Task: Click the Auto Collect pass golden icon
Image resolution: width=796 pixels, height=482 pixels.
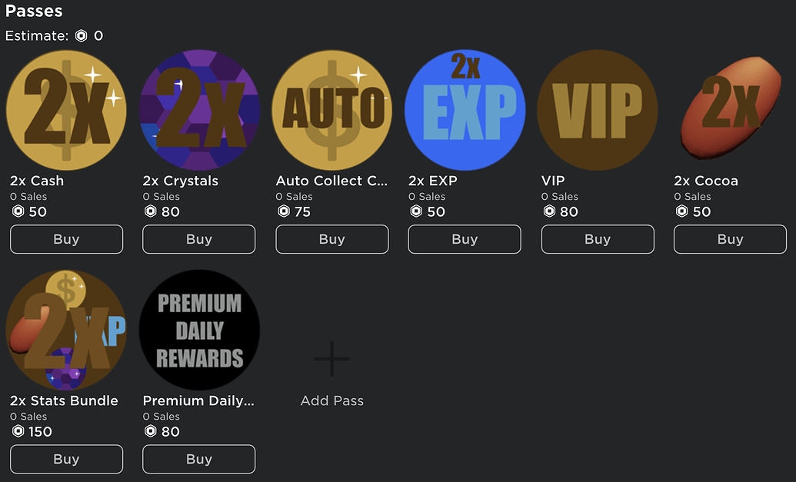Action: 331,110
